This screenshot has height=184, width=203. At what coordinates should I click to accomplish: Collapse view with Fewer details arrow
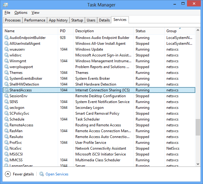8,174
